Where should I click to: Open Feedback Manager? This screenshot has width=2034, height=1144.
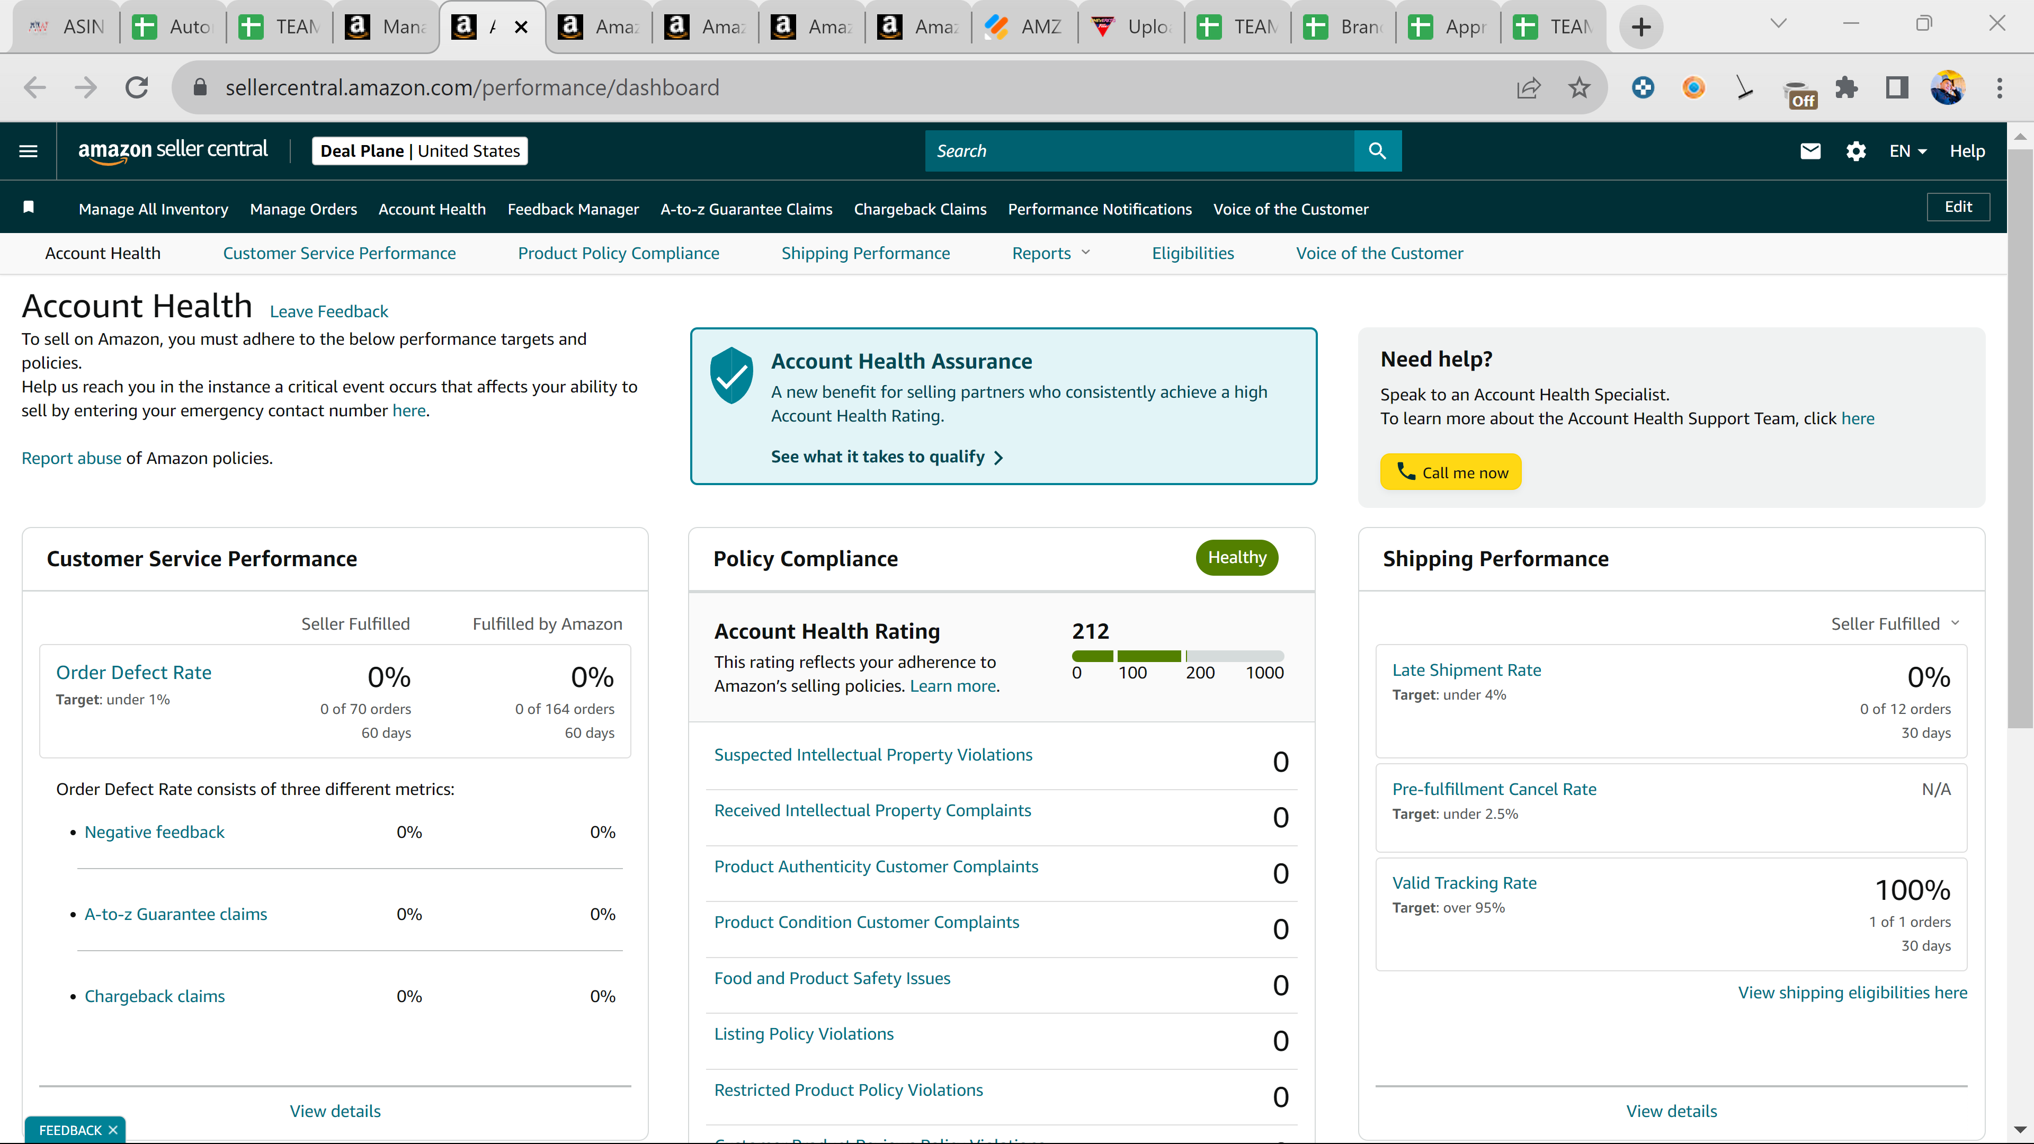pyautogui.click(x=573, y=209)
